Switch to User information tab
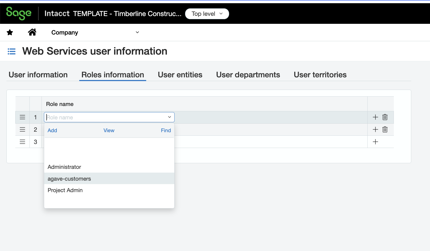430x251 pixels. coord(38,75)
